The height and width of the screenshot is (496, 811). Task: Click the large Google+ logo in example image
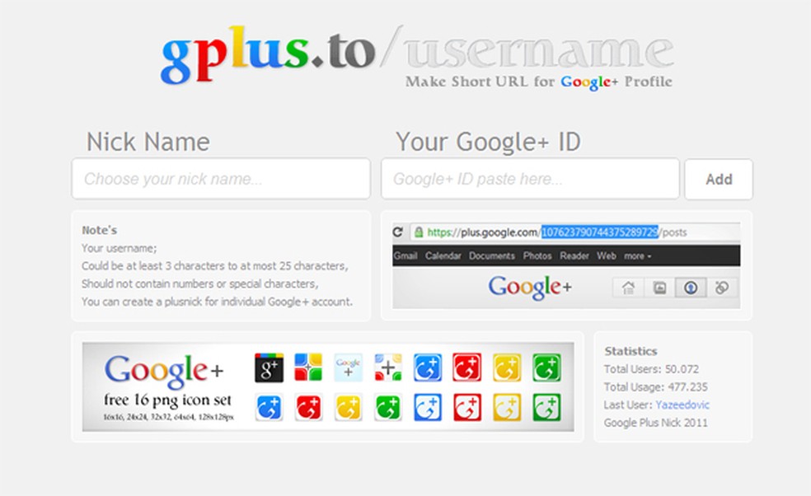530,287
